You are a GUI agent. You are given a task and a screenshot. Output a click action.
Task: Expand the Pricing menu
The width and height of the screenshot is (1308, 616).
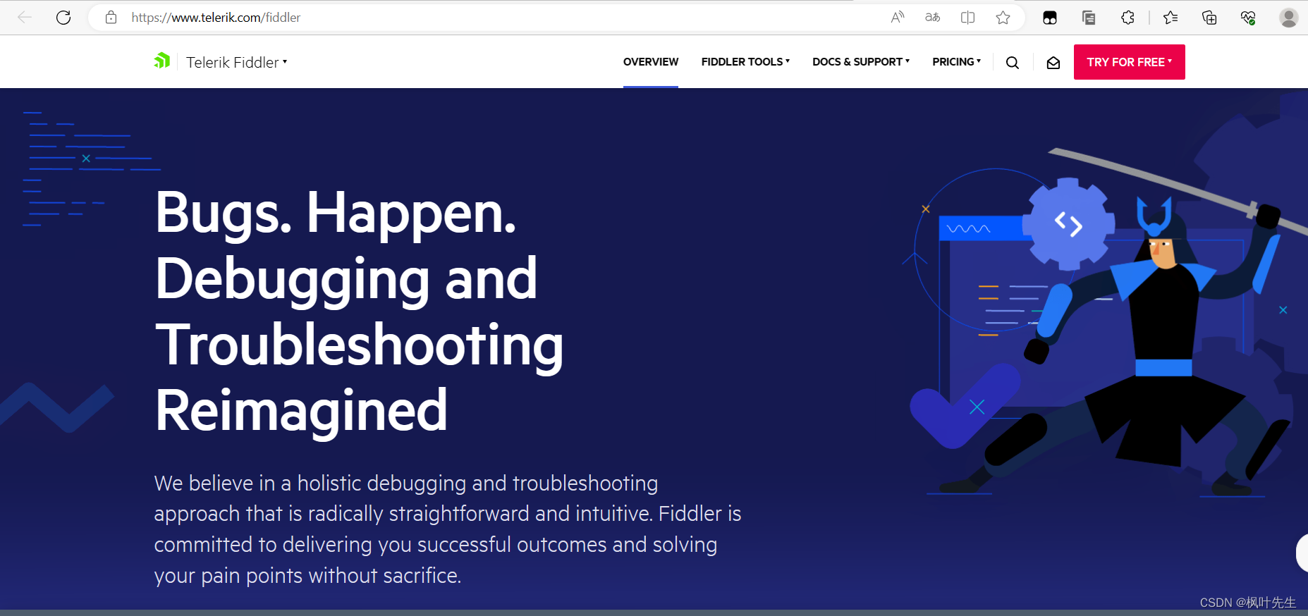957,62
